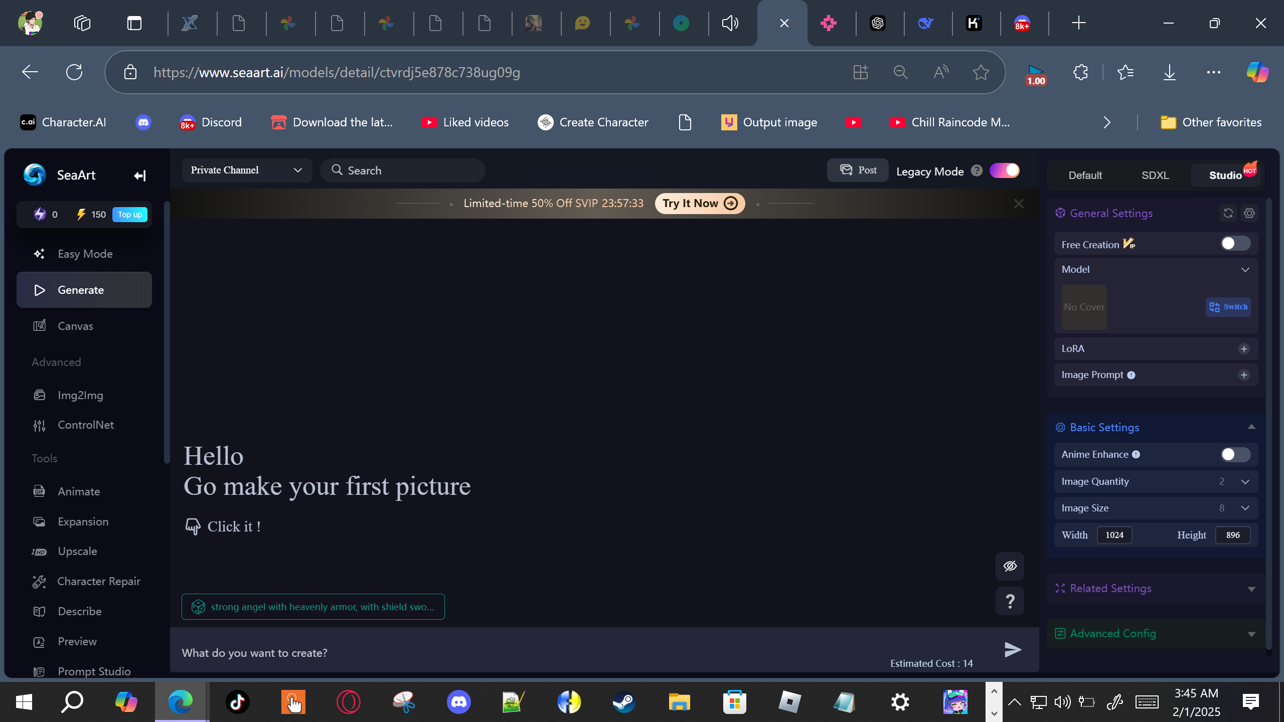The image size is (1284, 722).
Task: Open Img2Img in the sidebar menu
Action: (80, 395)
